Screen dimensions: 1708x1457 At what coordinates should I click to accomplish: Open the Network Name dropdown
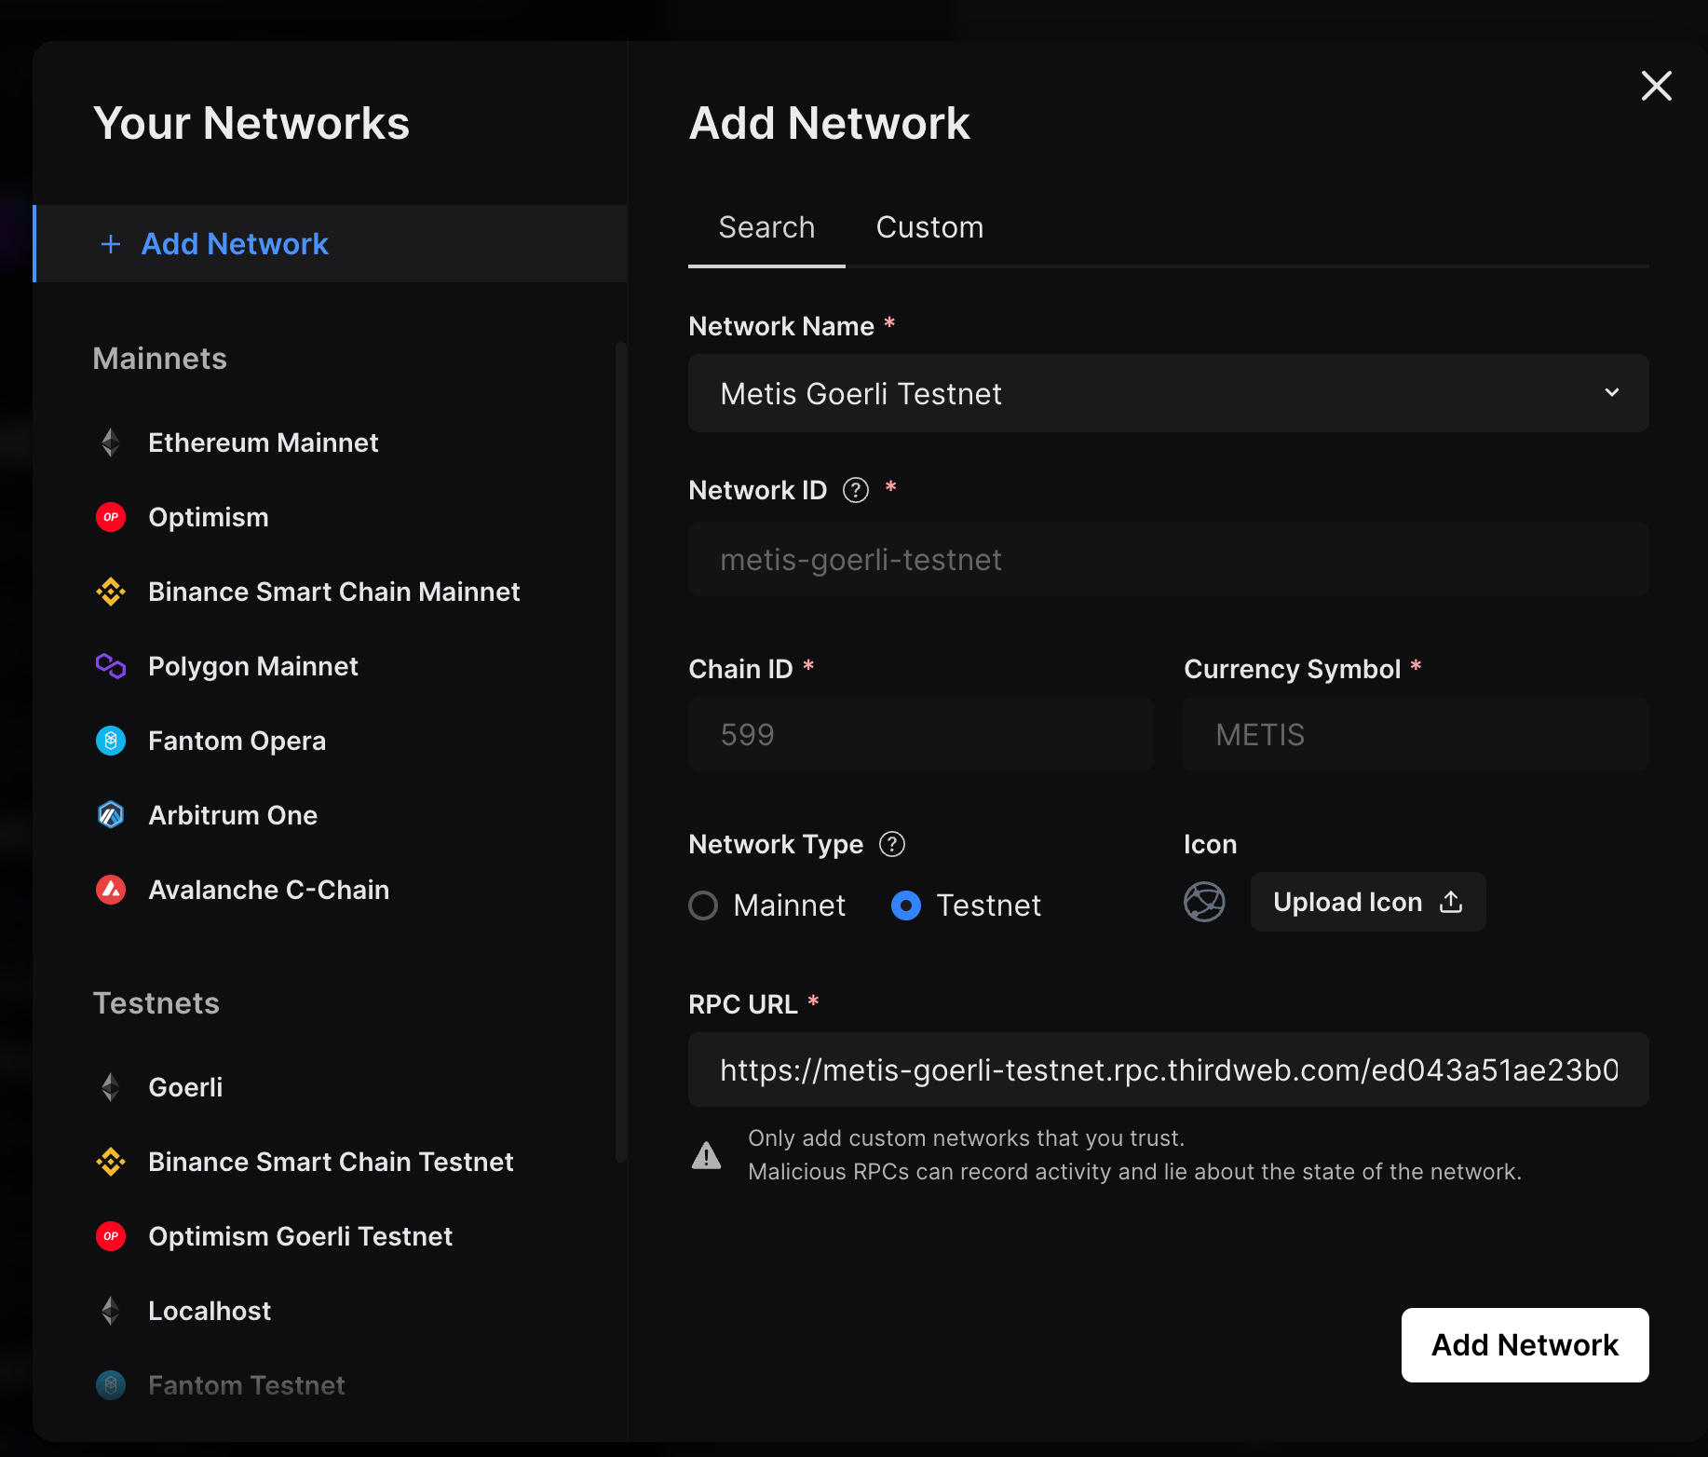pos(1612,393)
